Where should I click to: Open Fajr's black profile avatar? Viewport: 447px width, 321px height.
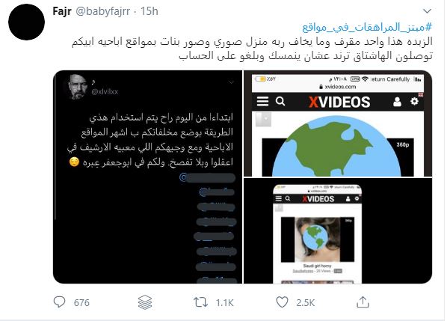(26, 22)
